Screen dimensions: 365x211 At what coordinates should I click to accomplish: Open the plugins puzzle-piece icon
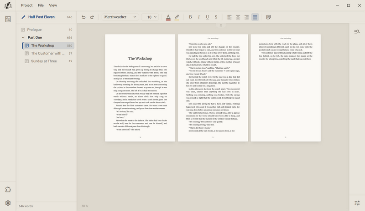(8, 190)
